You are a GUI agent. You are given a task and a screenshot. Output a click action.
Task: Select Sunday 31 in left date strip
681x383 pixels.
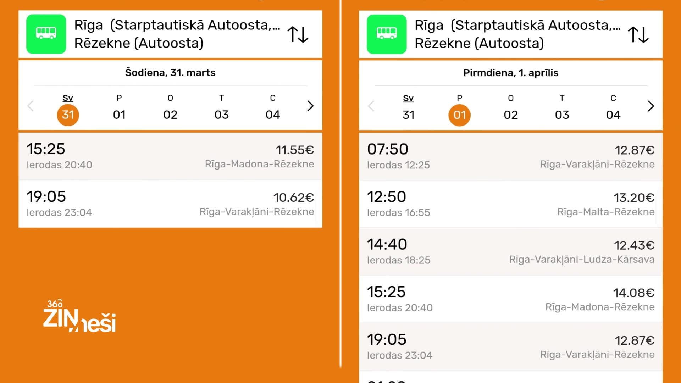pyautogui.click(x=68, y=114)
